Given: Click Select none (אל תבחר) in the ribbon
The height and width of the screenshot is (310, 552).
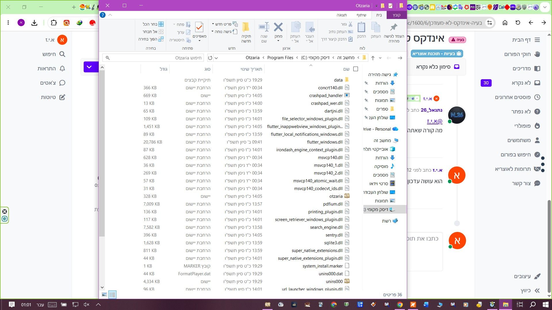Looking at the screenshot, I should point(153,32).
